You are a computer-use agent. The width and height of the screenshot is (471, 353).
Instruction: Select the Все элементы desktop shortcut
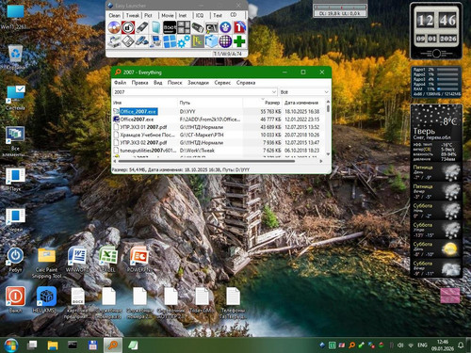coord(14,142)
